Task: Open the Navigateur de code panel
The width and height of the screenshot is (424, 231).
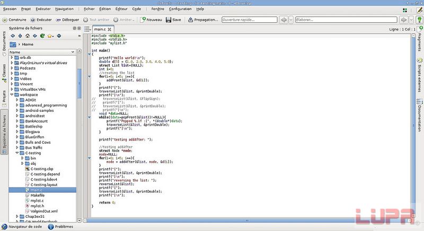Action: click(x=22, y=227)
